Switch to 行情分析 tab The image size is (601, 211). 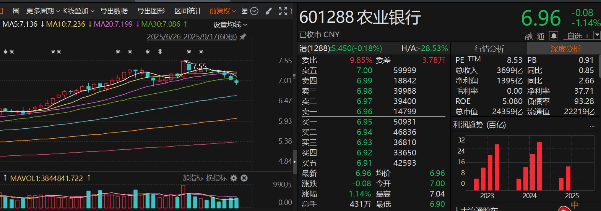489,49
